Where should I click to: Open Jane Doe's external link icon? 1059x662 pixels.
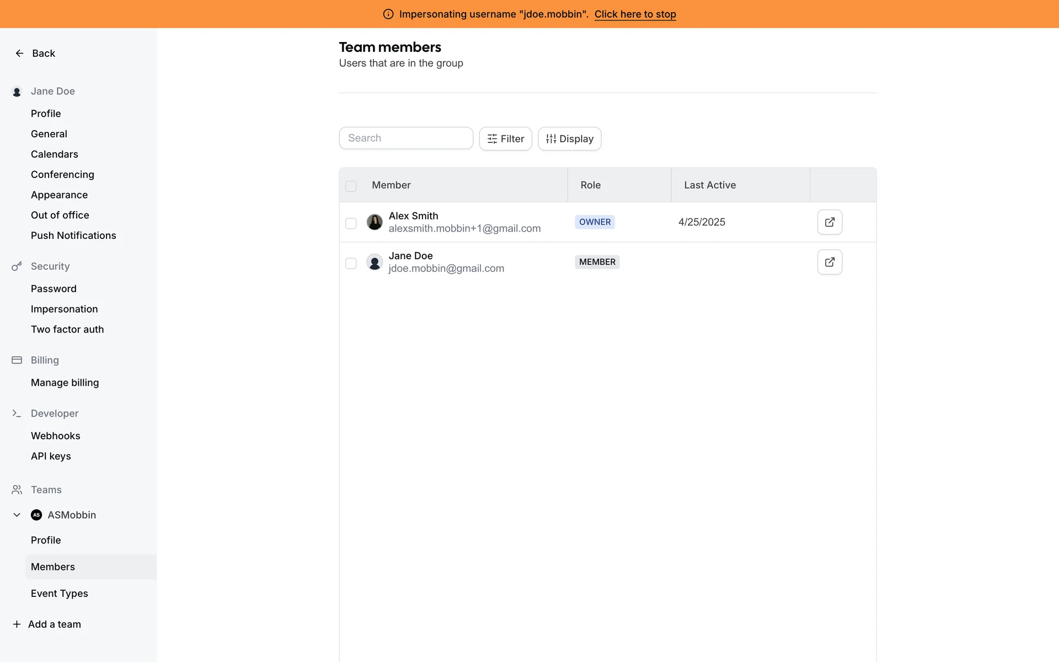click(830, 262)
